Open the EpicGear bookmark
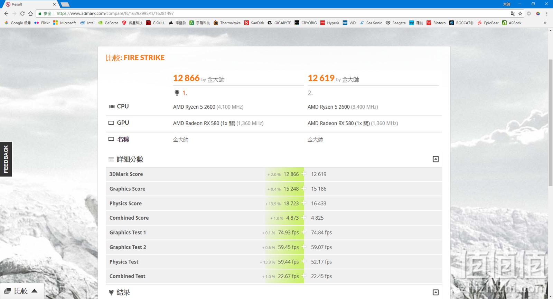The image size is (553, 299). [x=488, y=23]
